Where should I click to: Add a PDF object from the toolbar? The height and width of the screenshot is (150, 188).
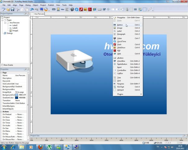(x=90, y=9)
